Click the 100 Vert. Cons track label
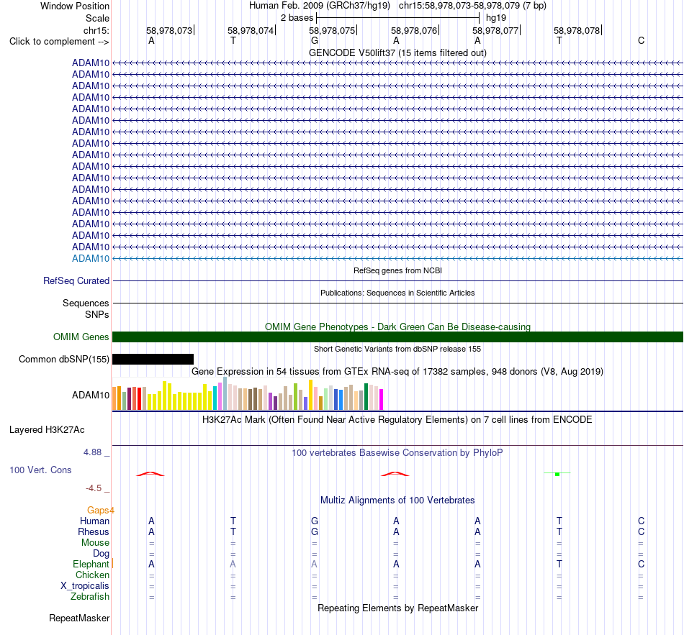Viewport: 684px width, 635px height. click(40, 470)
